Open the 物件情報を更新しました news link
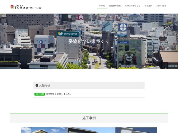This screenshot has width=178, height=133. click(58, 94)
